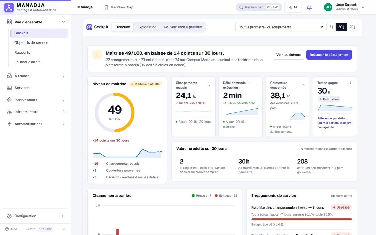Image resolution: width=376 pixels, height=235 pixels.
Task: Open the notifications bell
Action: click(309, 7)
